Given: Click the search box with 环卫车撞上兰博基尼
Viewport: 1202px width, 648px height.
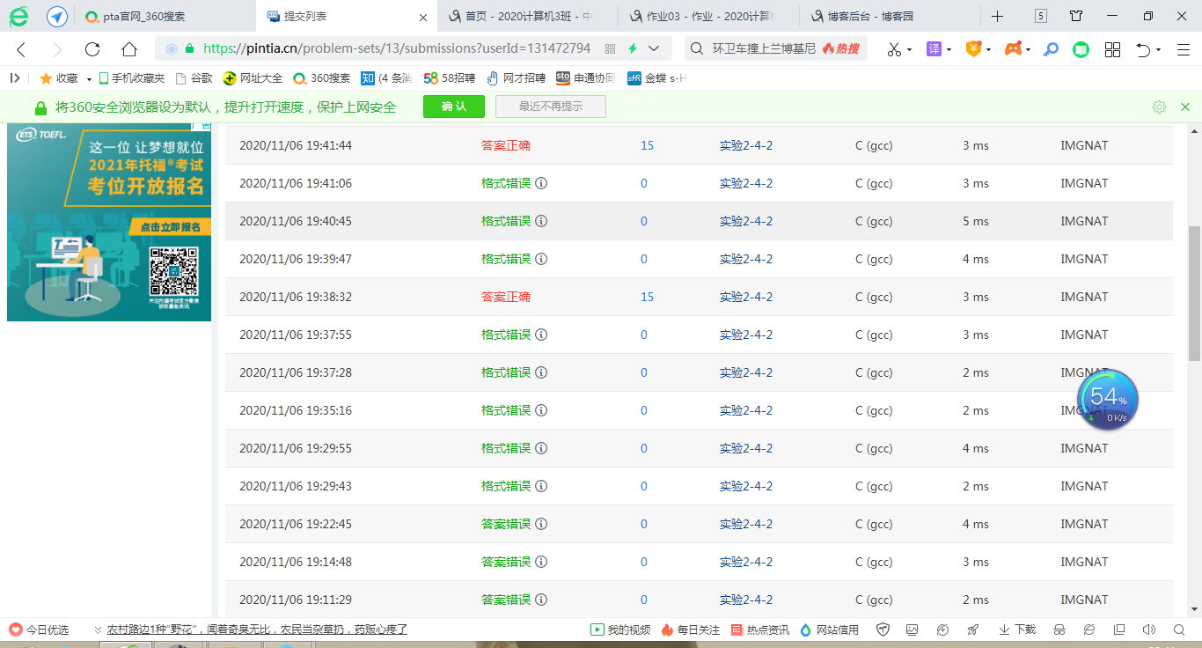Looking at the screenshot, I should coord(764,49).
